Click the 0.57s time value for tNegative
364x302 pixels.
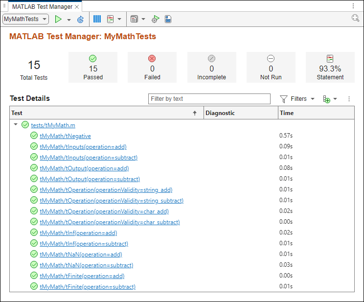tap(286, 136)
